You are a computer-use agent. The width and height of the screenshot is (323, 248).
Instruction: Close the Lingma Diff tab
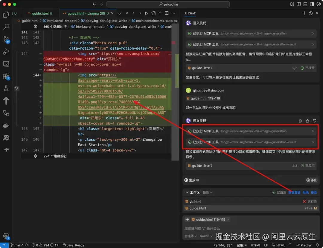112,13
